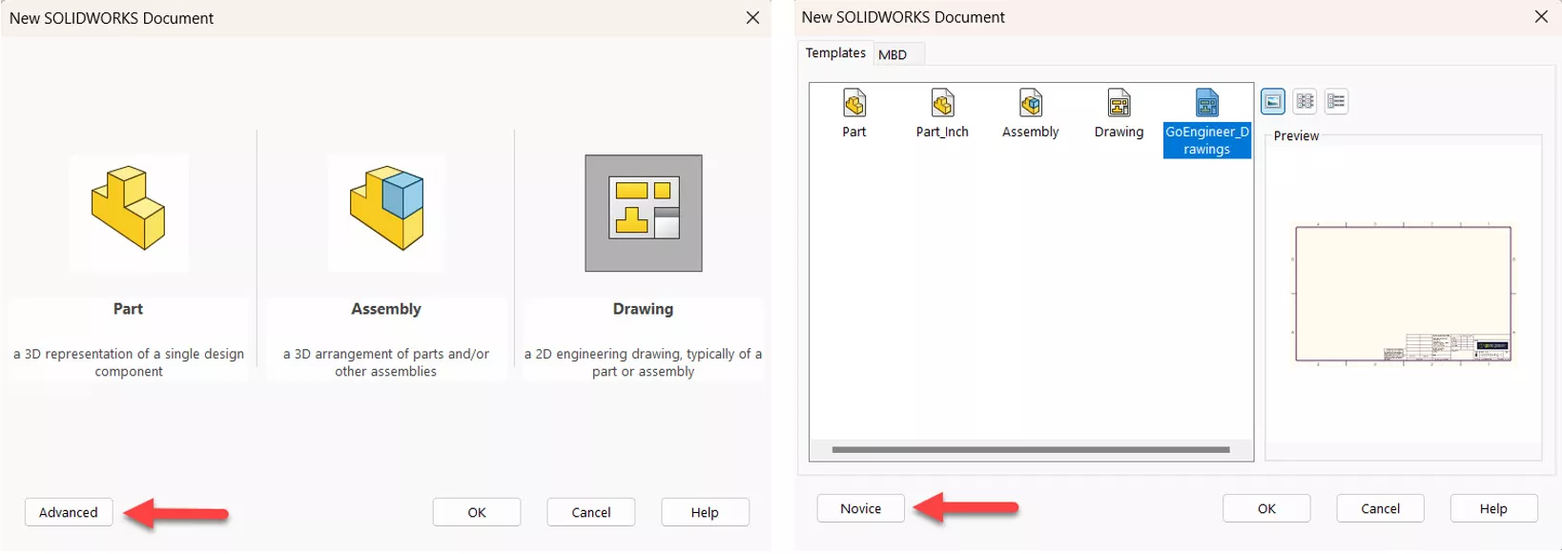Cancel the advanced New Document dialog
1562x554 pixels.
coord(1381,509)
